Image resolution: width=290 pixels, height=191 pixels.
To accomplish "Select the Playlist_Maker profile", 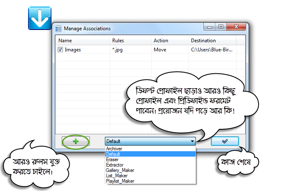I will point(150,181).
